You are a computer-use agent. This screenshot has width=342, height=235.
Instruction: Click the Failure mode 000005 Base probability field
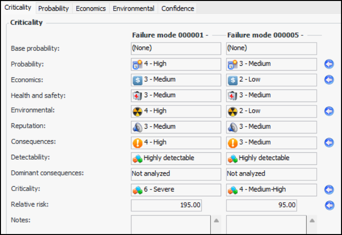point(271,48)
